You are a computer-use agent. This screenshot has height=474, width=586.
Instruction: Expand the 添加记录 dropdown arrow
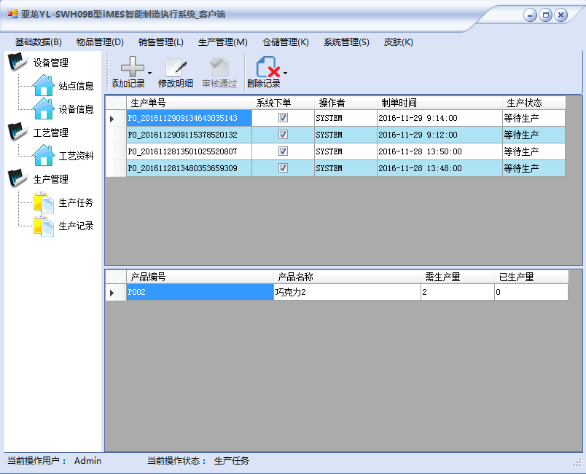tap(150, 73)
